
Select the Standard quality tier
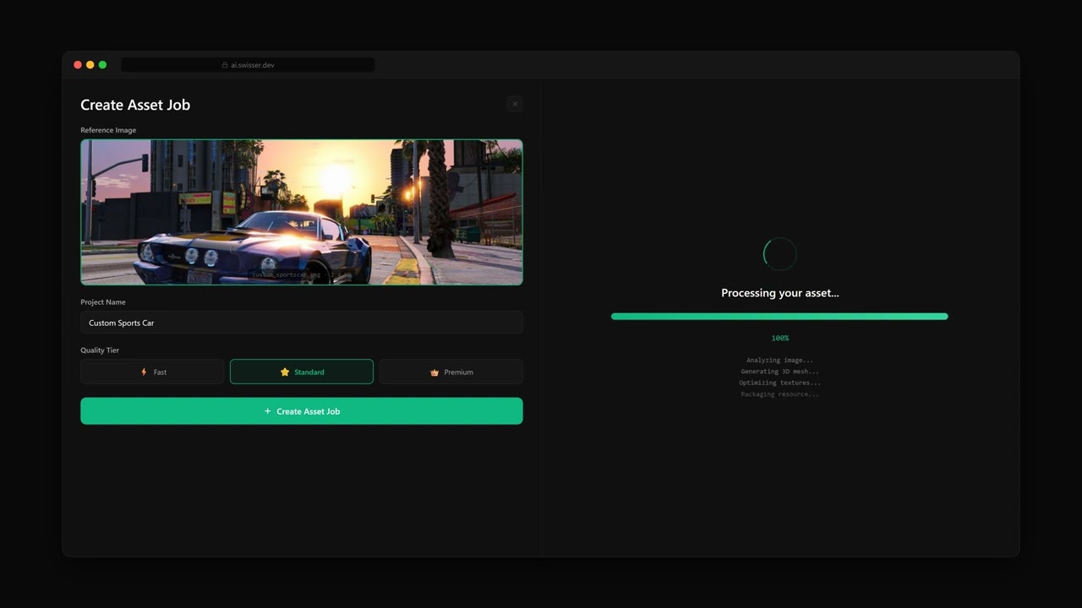[x=302, y=372]
